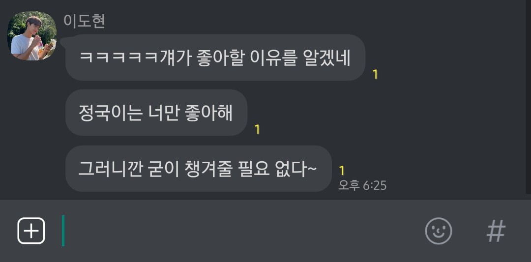Click the ㅋㅋㅋㅋㅋ laughter text in the first bubble
The height and width of the screenshot is (262, 531).
tap(119, 58)
